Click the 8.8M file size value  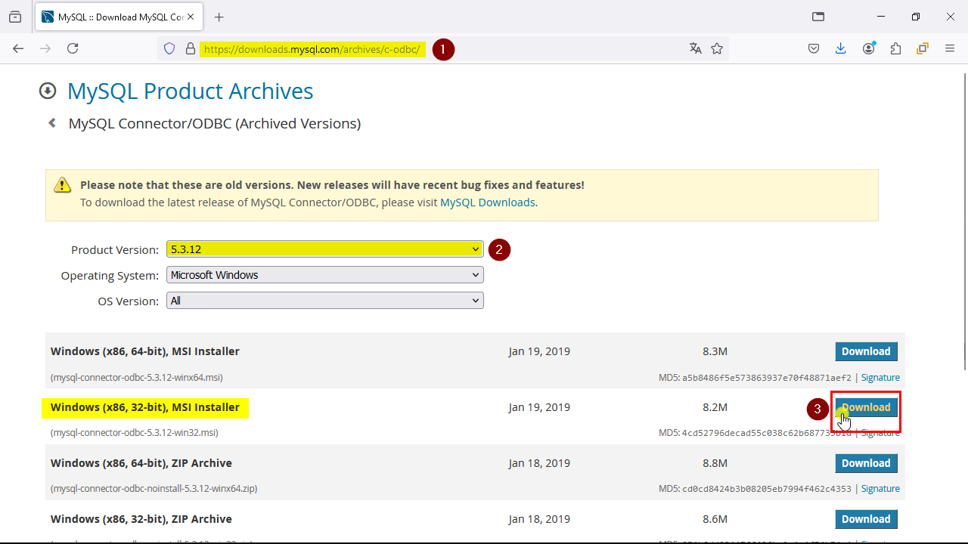click(715, 463)
